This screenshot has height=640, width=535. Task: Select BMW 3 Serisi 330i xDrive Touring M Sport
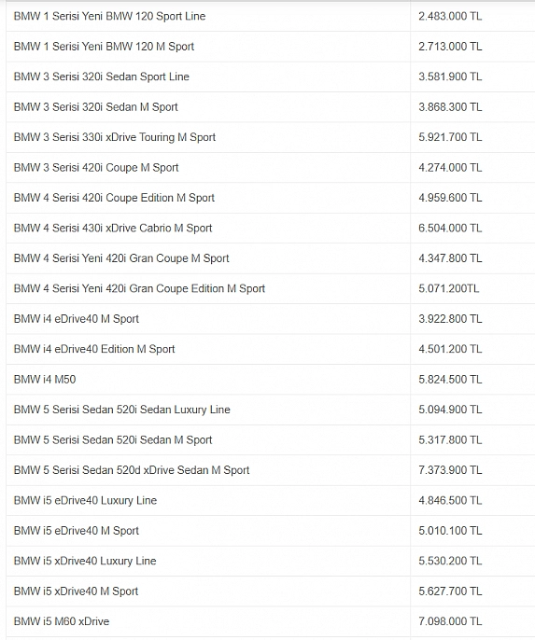(x=114, y=137)
